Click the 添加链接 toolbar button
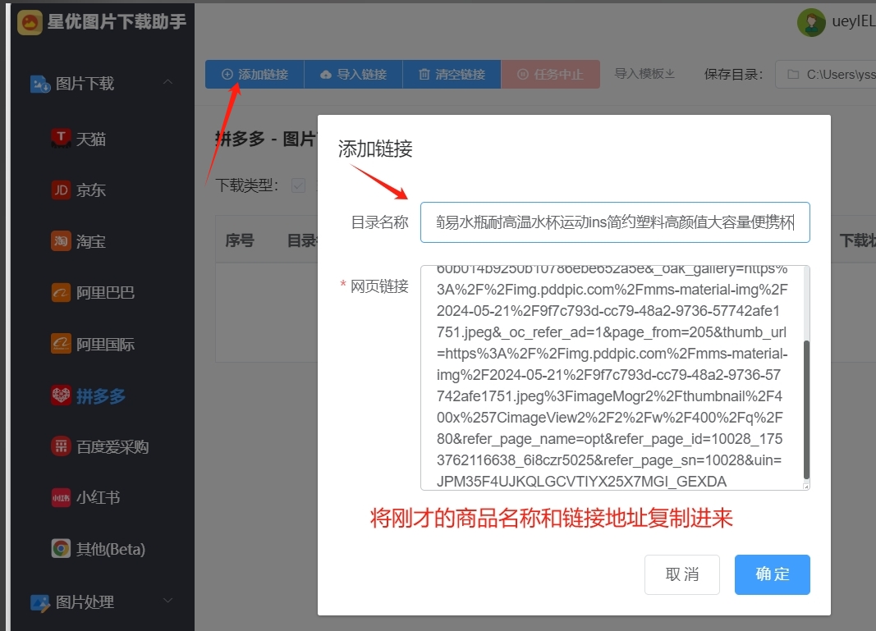 coord(255,75)
